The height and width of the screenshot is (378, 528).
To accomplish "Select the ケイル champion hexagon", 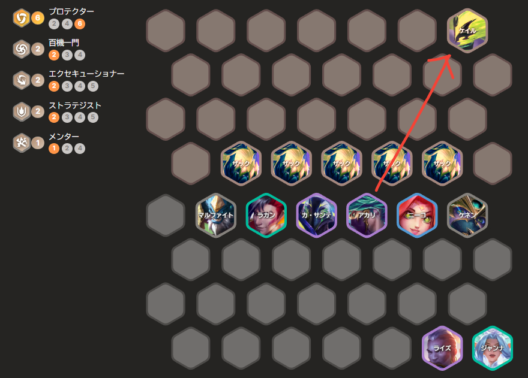I will 467,31.
